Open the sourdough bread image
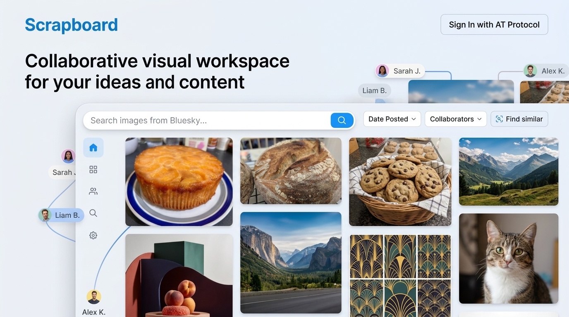The height and width of the screenshot is (317, 569). [x=291, y=171]
